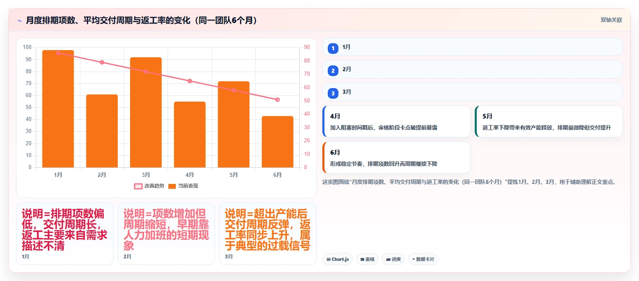The height and width of the screenshot is (281, 639).
Task: Click the 表格 tag chip
Action: pos(367,259)
